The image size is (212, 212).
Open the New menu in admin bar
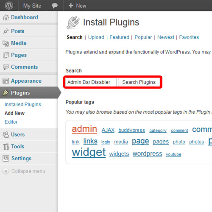(x=81, y=6)
